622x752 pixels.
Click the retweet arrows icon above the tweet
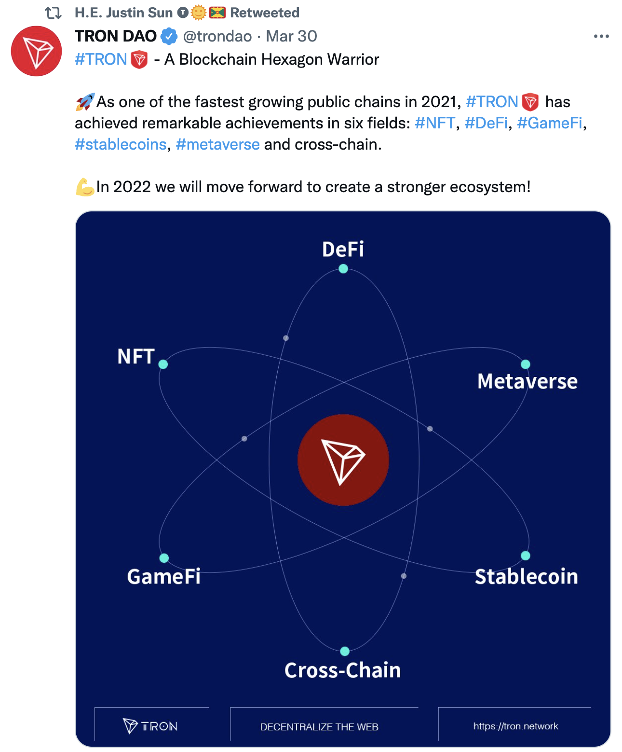tap(54, 13)
